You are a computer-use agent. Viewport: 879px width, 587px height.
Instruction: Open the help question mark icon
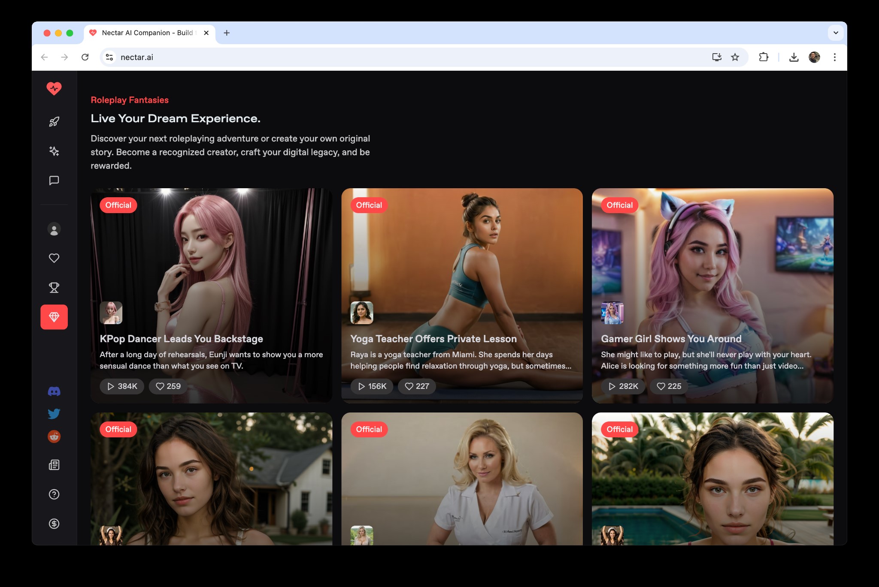pos(54,494)
